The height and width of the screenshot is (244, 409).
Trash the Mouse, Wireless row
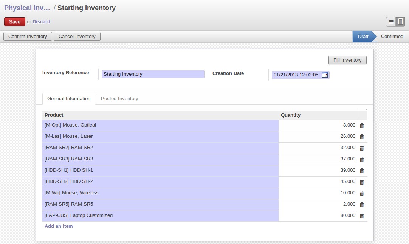pyautogui.click(x=361, y=193)
